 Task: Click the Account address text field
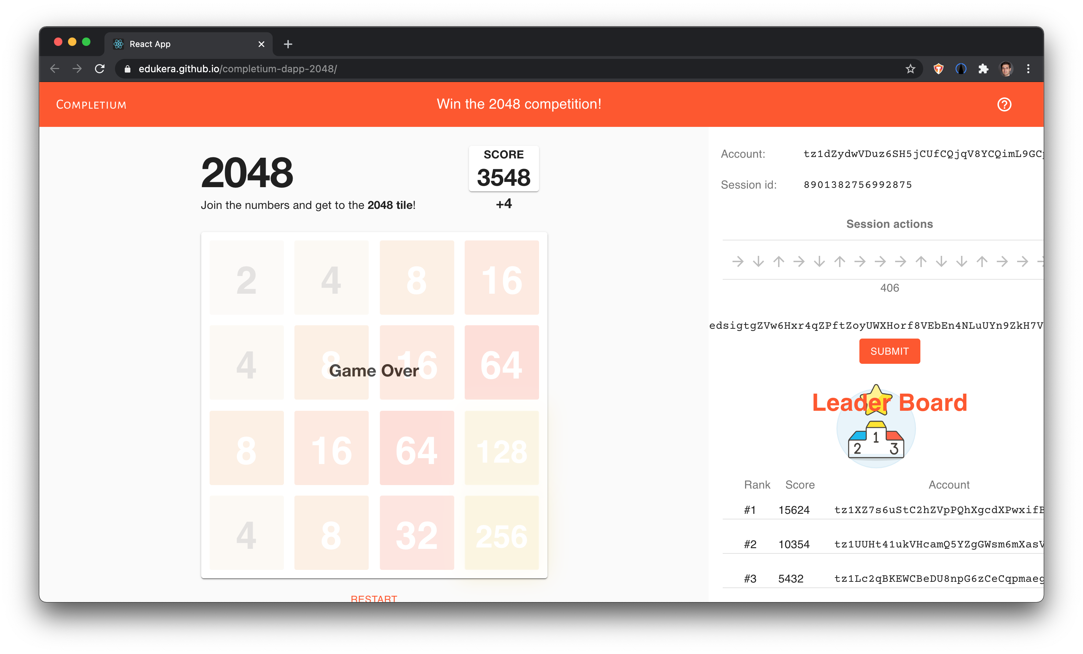[920, 154]
